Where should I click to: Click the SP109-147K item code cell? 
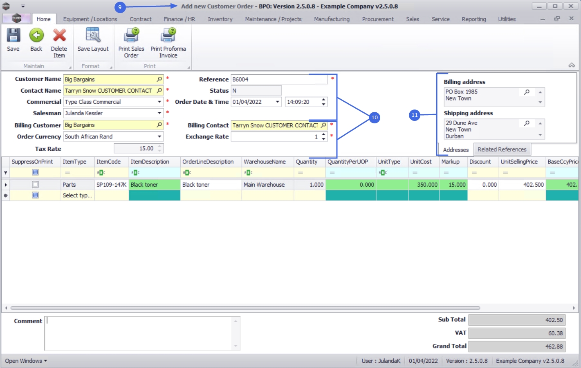click(112, 185)
